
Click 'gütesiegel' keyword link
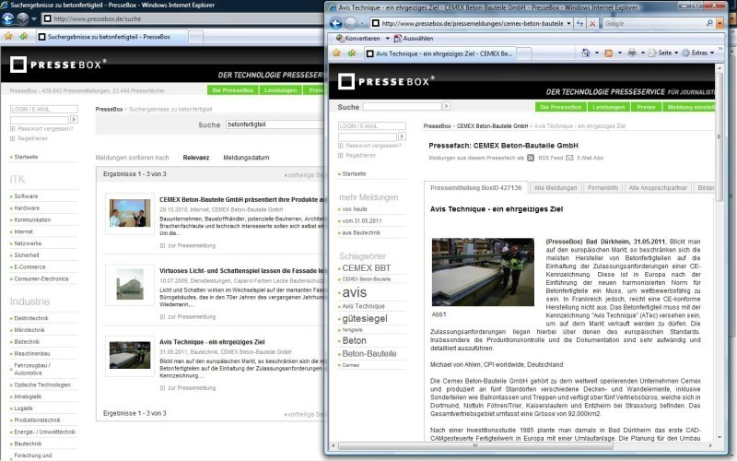coord(365,318)
